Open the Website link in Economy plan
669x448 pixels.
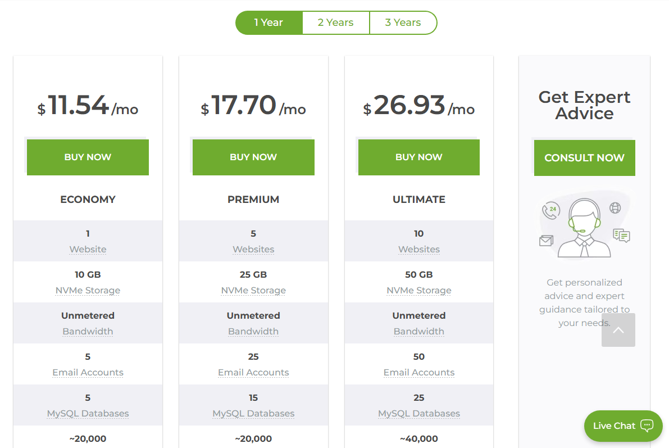[88, 249]
